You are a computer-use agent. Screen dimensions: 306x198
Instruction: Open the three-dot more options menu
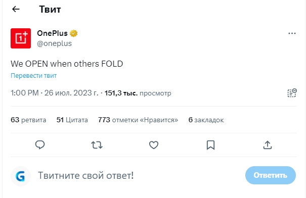[292, 33]
